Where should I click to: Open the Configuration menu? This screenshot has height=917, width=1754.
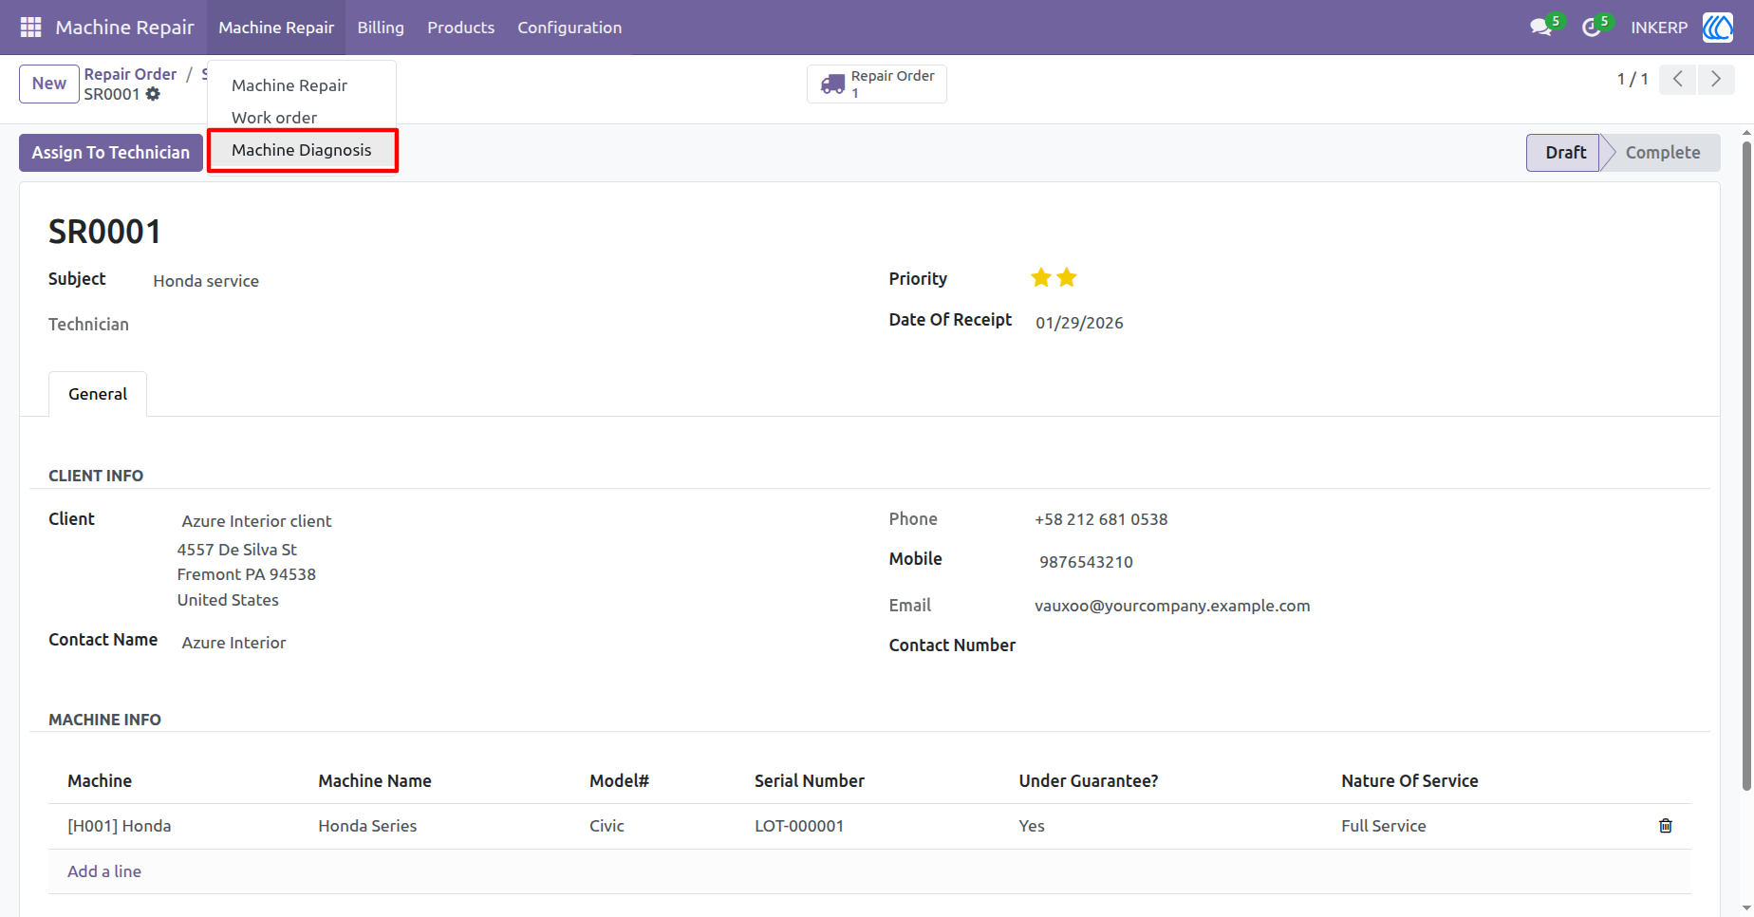(569, 28)
